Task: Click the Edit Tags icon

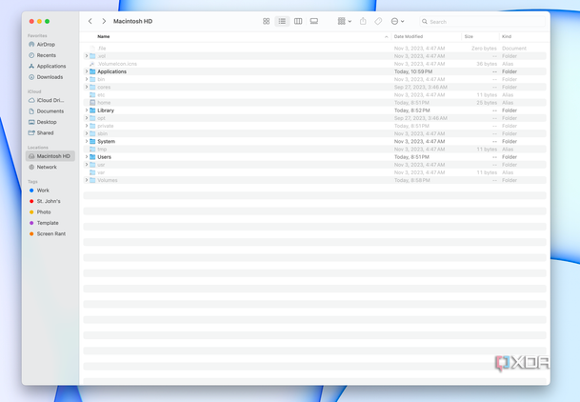Action: point(378,21)
